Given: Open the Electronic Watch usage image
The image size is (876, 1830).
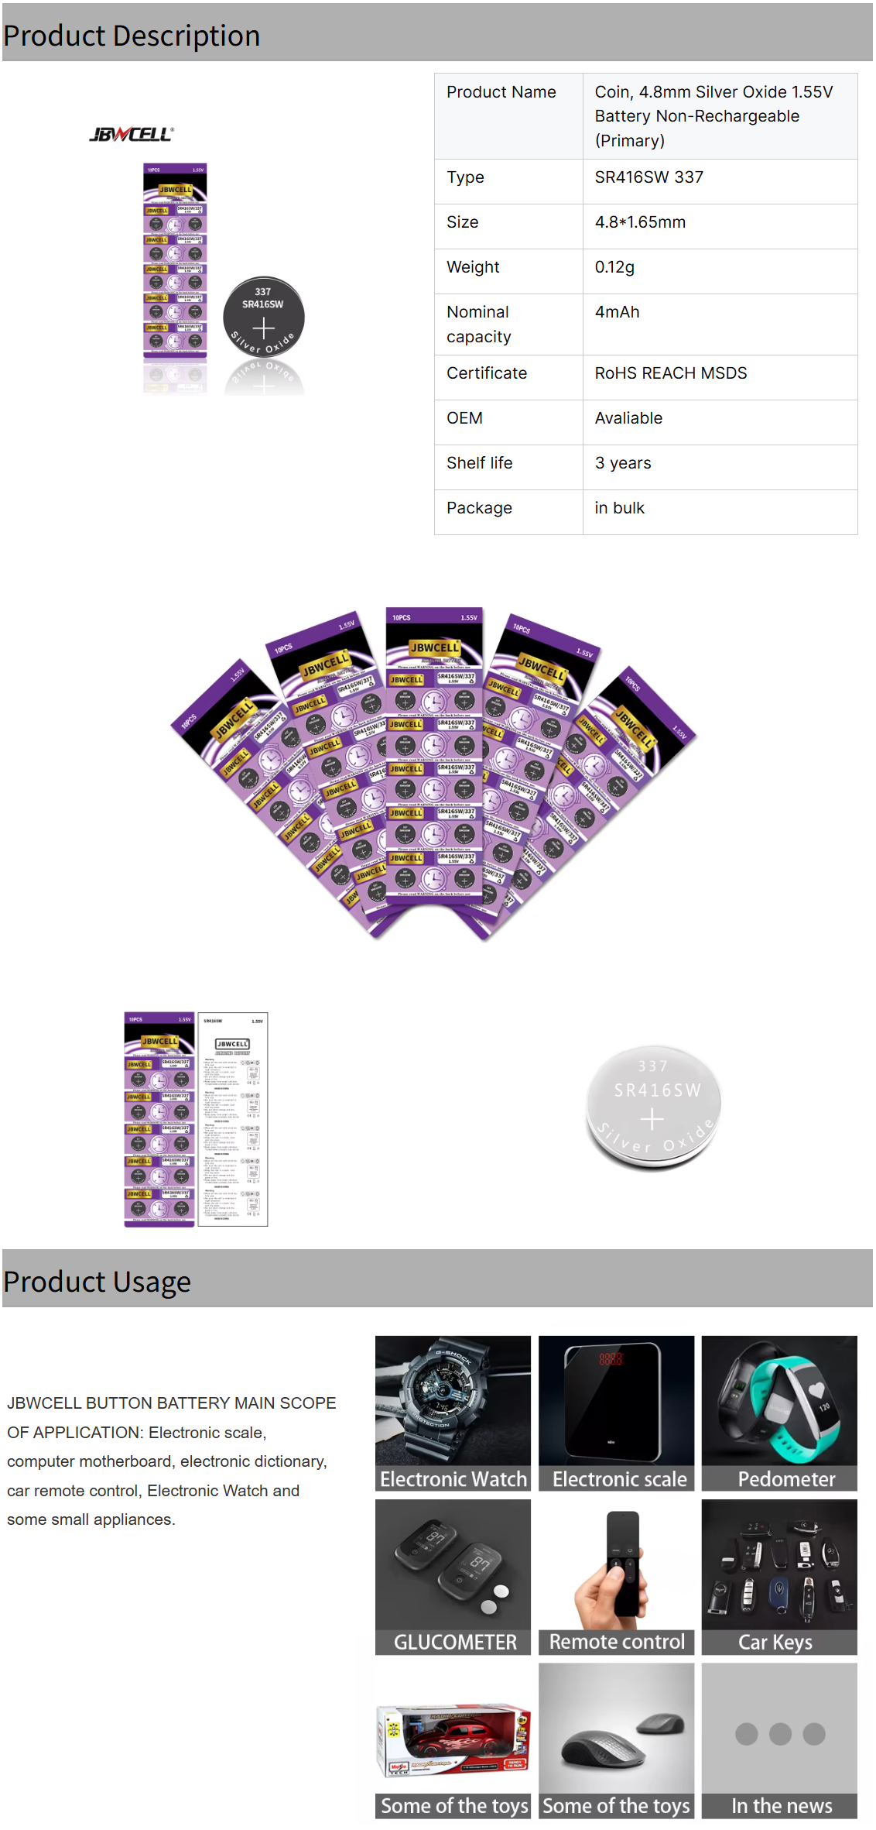Looking at the screenshot, I should 453,1413.
